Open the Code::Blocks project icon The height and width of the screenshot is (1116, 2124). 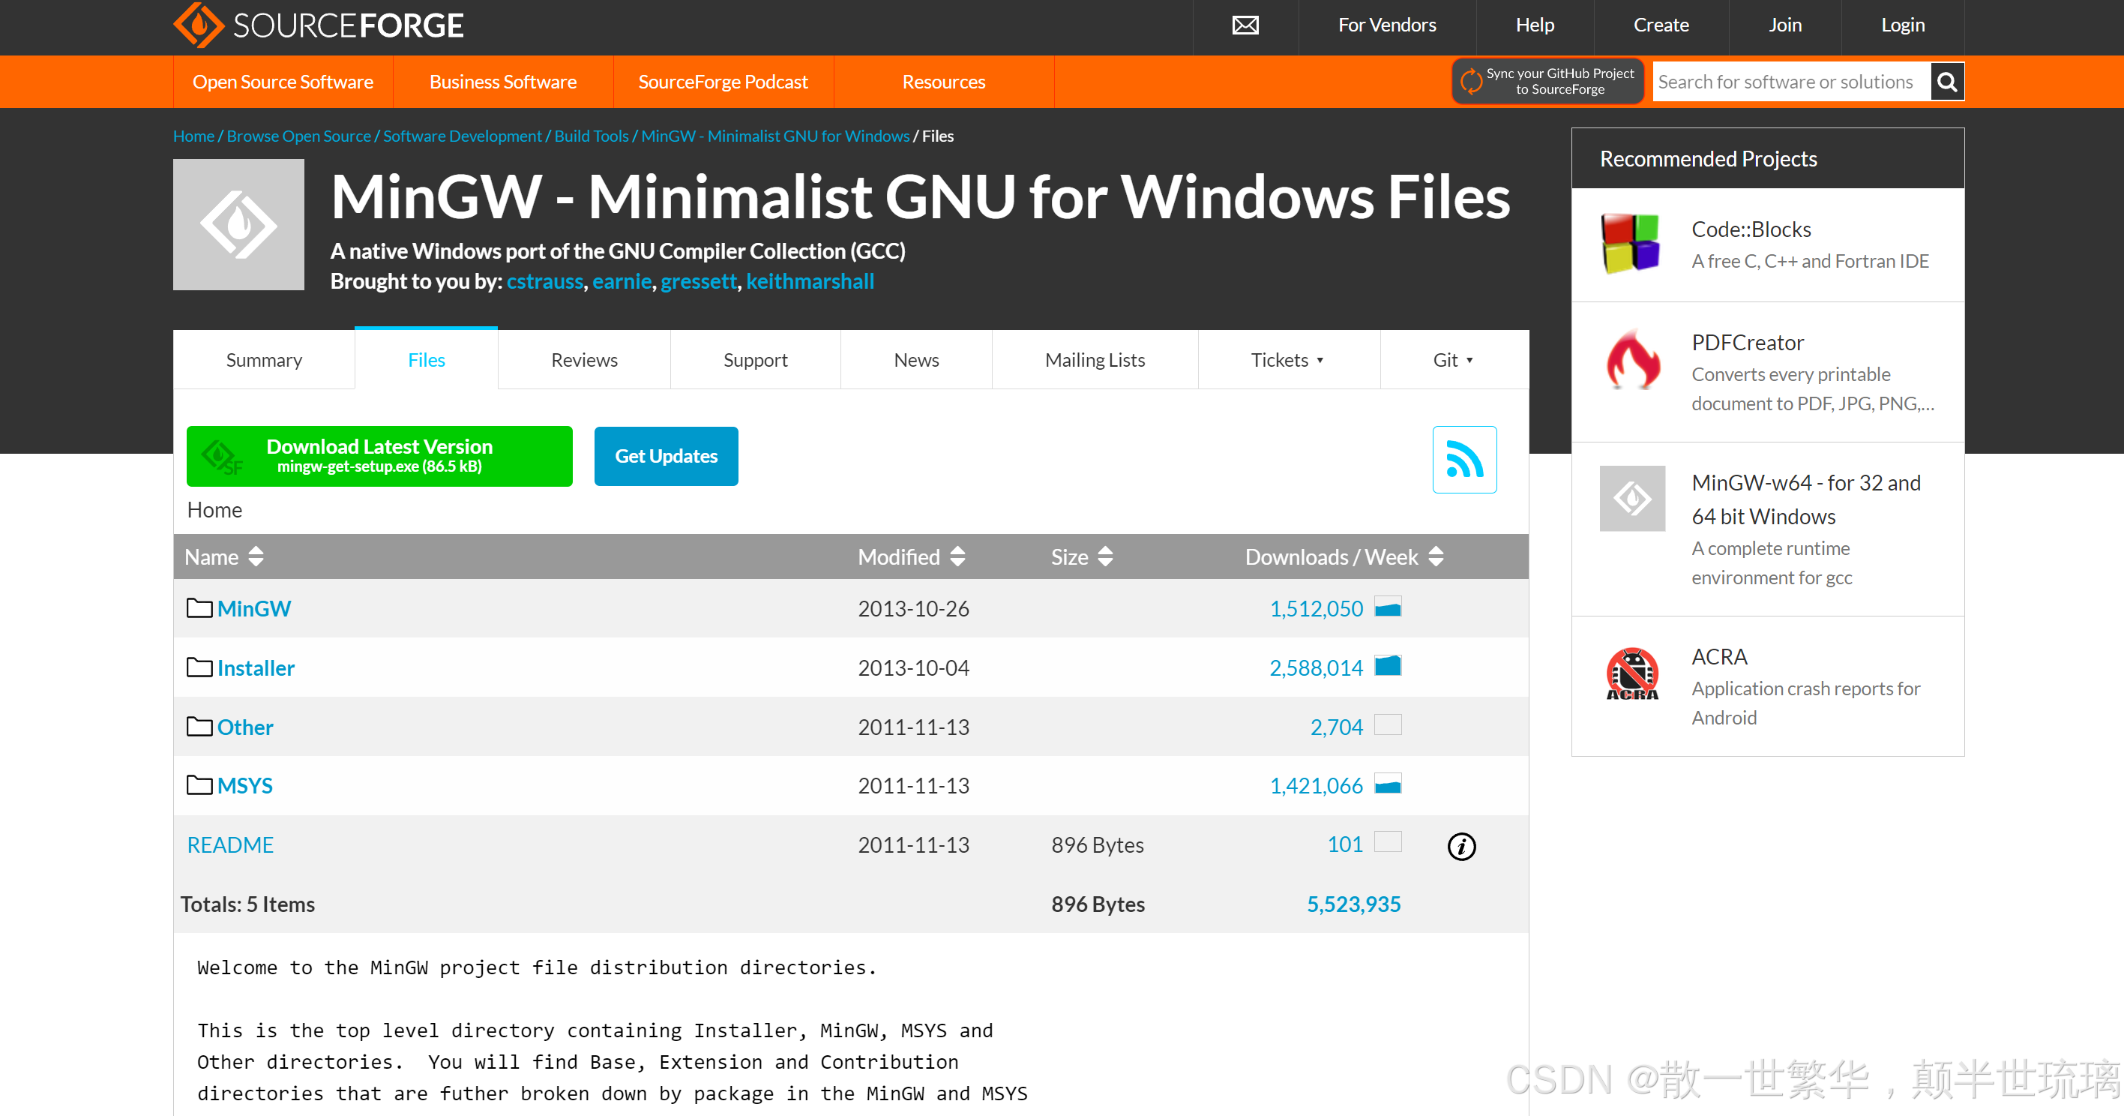click(1630, 243)
